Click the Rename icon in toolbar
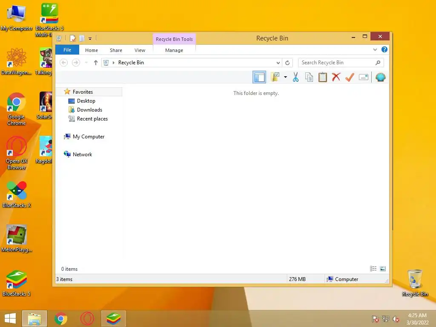The width and height of the screenshot is (436, 327). 364,77
